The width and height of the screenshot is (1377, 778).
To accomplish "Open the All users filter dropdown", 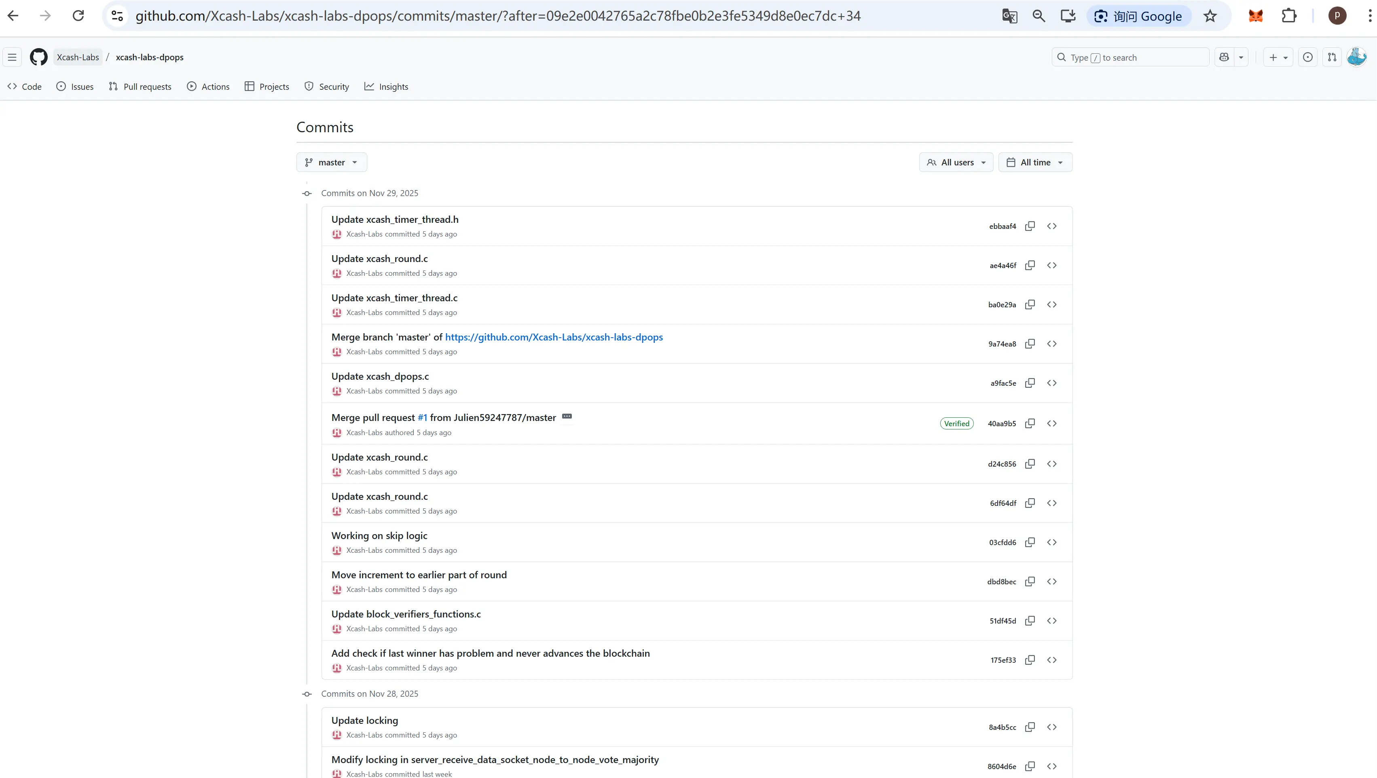I will pos(956,163).
